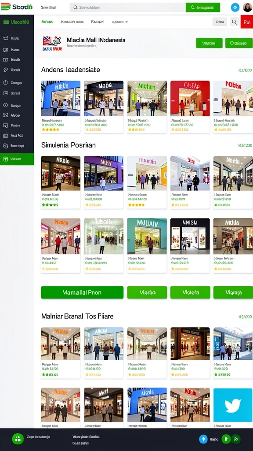
Task: Click the green Vlarnallal Pnon button
Action: click(82, 292)
